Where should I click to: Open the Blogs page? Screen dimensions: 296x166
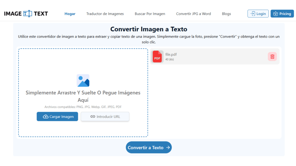point(226,14)
